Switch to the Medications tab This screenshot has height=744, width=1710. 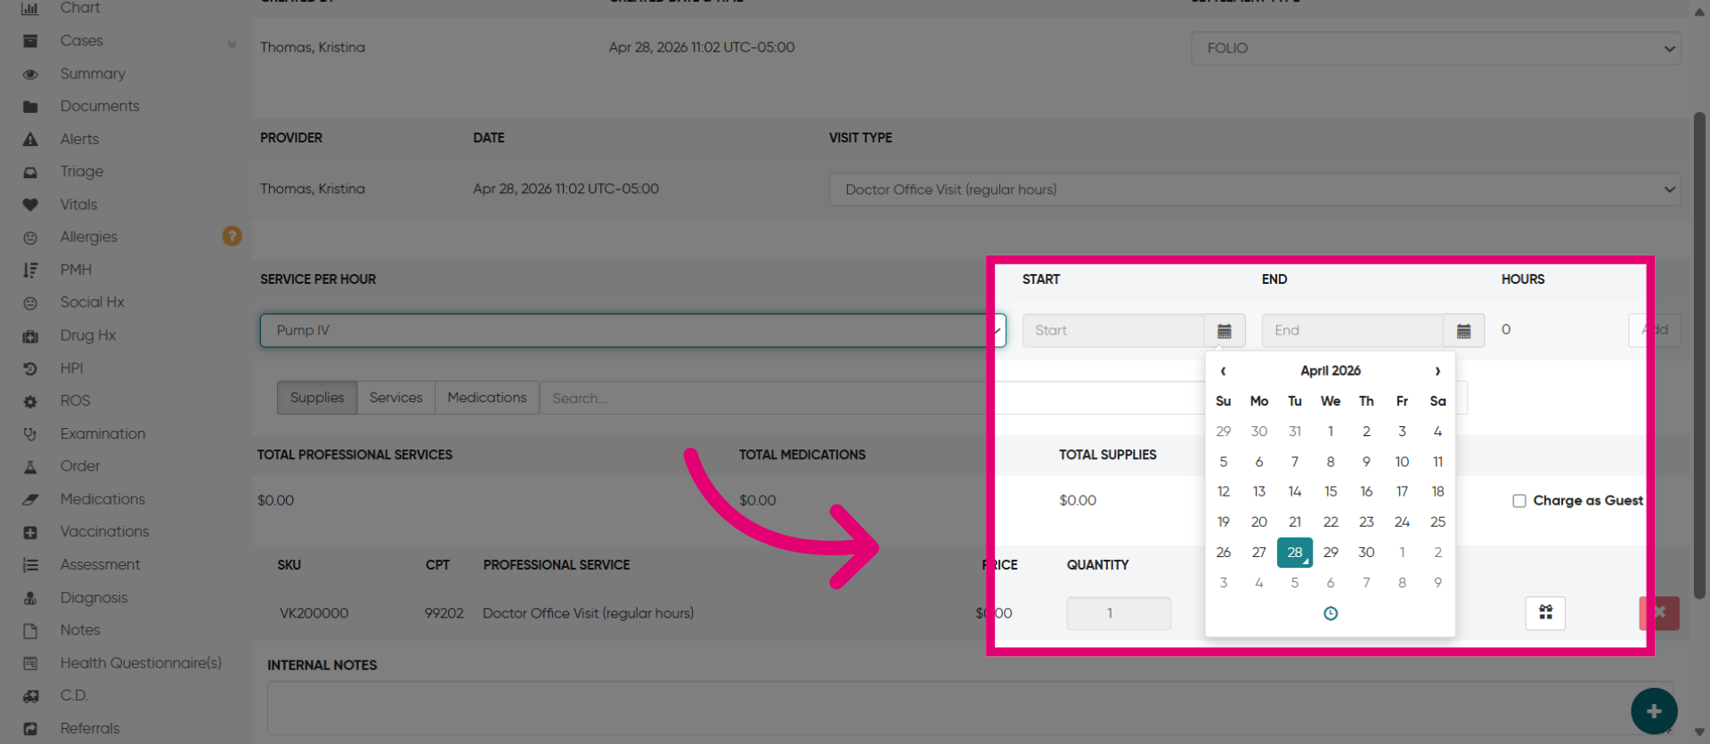487,398
